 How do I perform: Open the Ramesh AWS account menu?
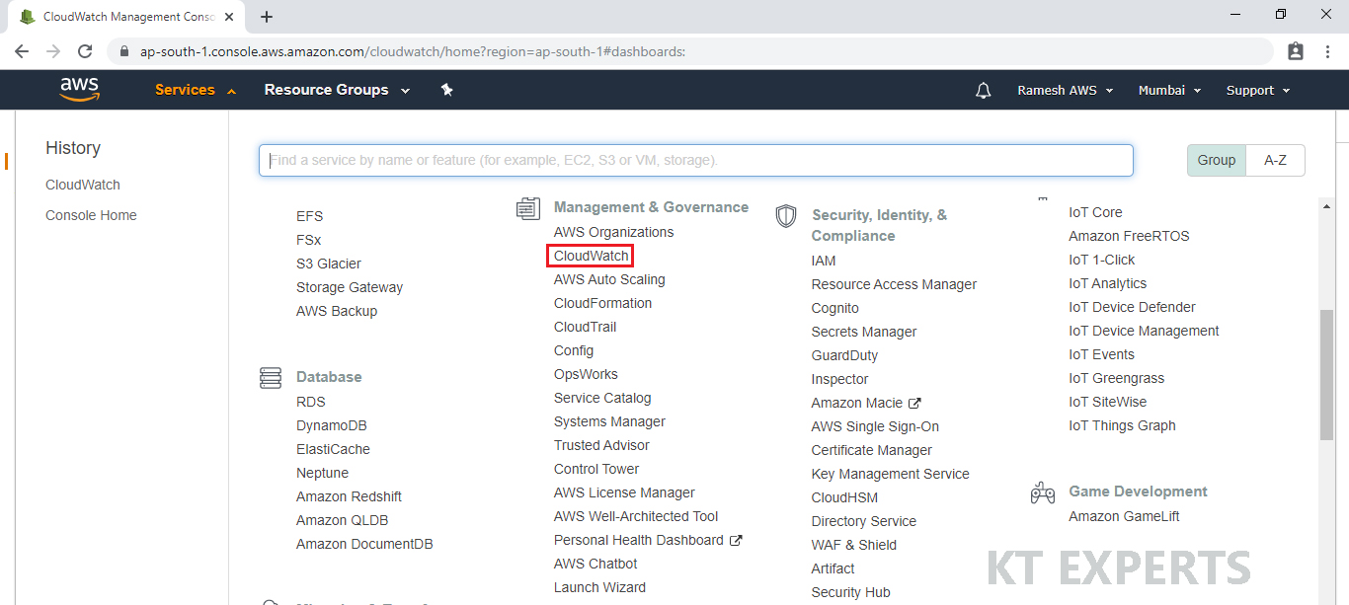point(1066,90)
